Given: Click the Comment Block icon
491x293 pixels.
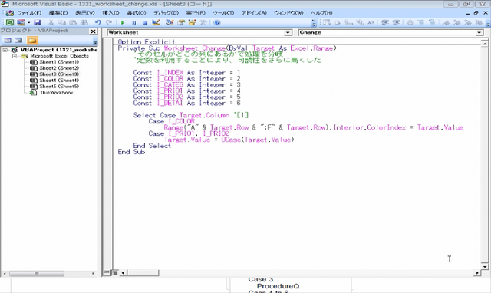Looking at the screenshot, I should point(421,22).
